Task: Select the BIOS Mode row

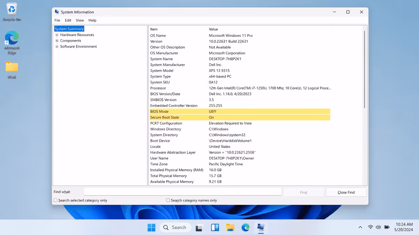Action: tap(240, 111)
